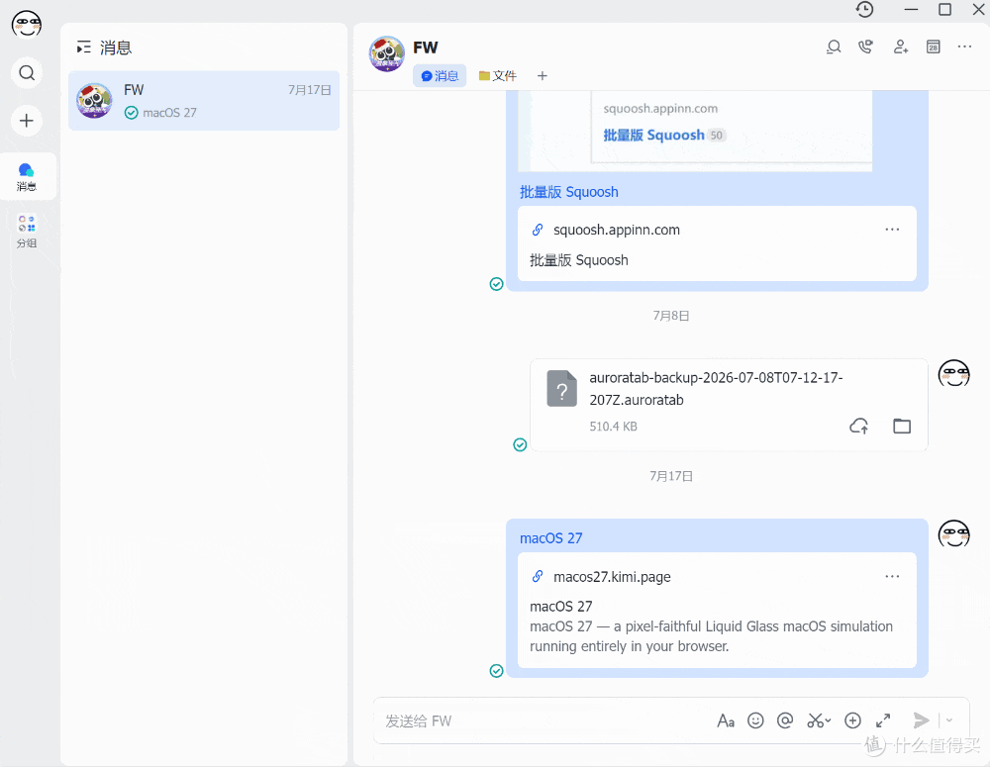Focus the 发送给 FW message input
The height and width of the screenshot is (767, 990).
(543, 720)
